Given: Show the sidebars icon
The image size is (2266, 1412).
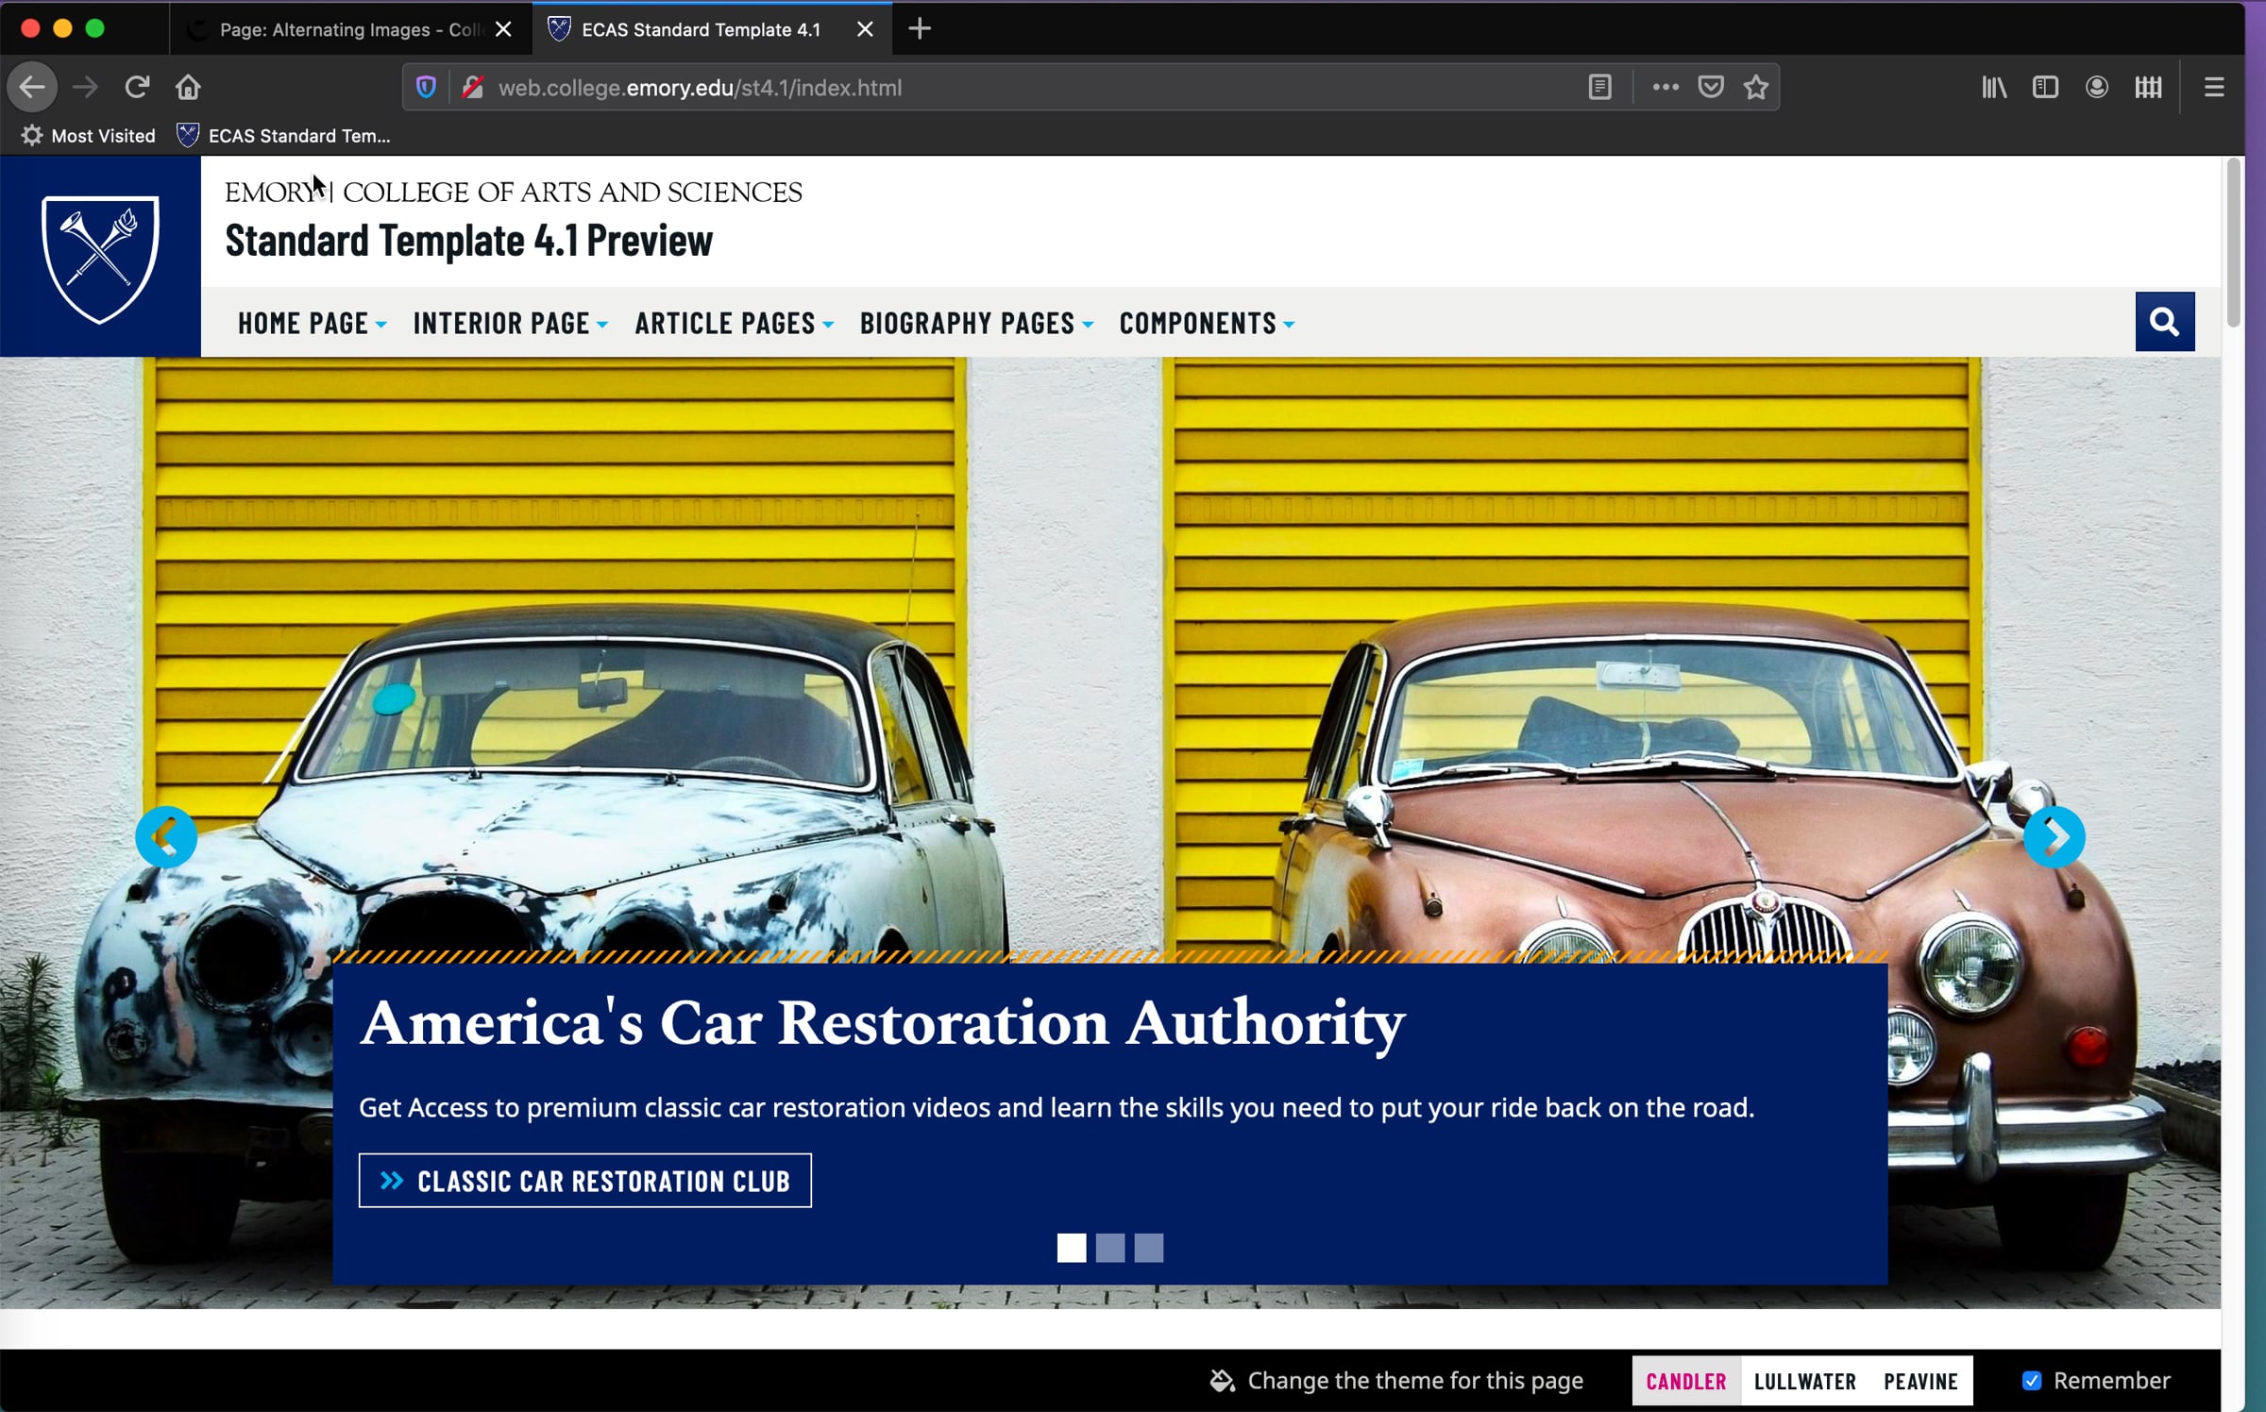Looking at the screenshot, I should (2045, 88).
